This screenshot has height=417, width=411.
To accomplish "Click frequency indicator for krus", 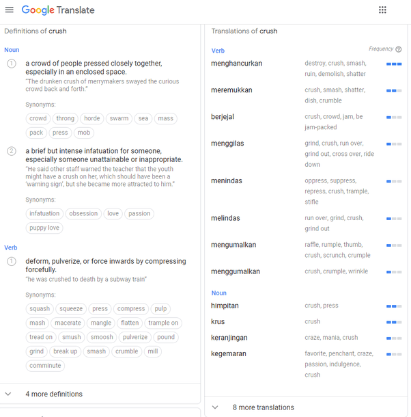I will [x=393, y=322].
